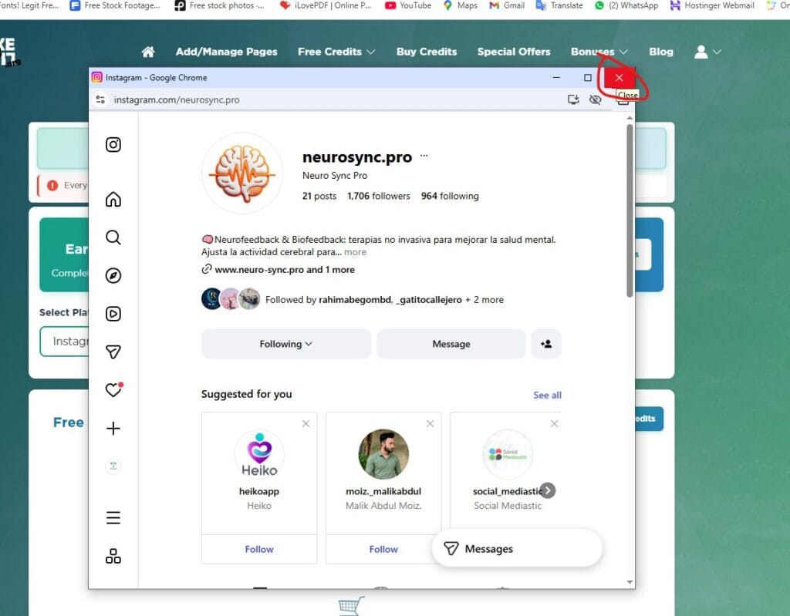Dismiss heikoapp suggestion card
The height and width of the screenshot is (616, 790).
(306, 423)
